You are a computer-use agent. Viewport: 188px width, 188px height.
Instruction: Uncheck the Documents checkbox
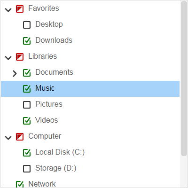pos(27,73)
